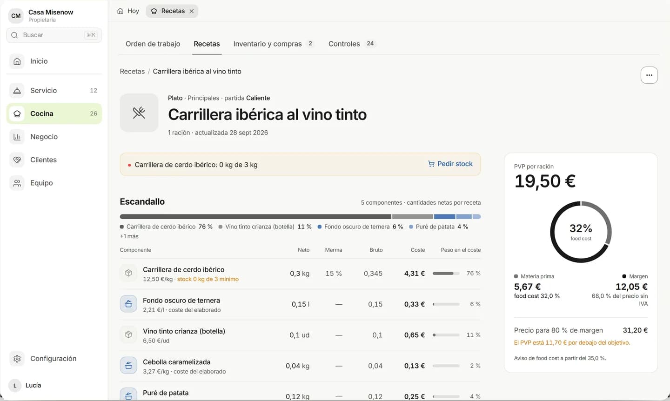
Task: Click the Equipo people icon in the sidebar
Action: (x=17, y=183)
